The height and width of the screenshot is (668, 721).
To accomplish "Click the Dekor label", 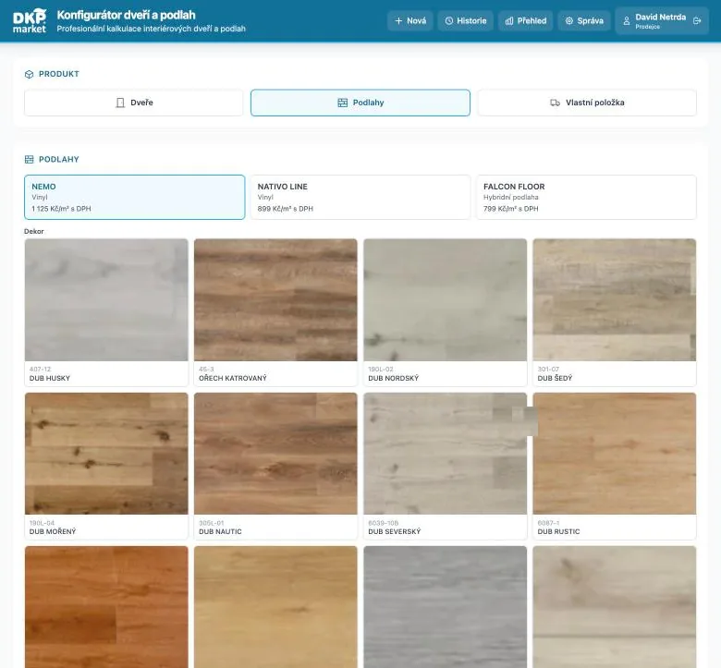I will 34,231.
